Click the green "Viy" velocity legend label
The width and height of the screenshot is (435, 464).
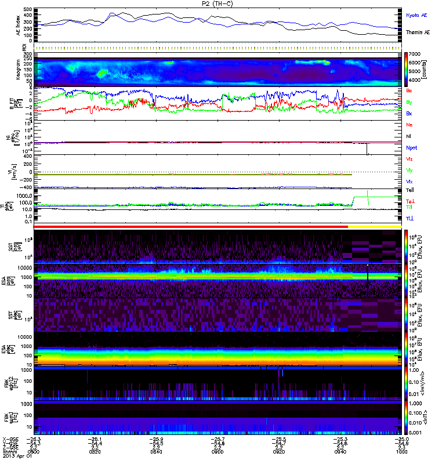409,171
